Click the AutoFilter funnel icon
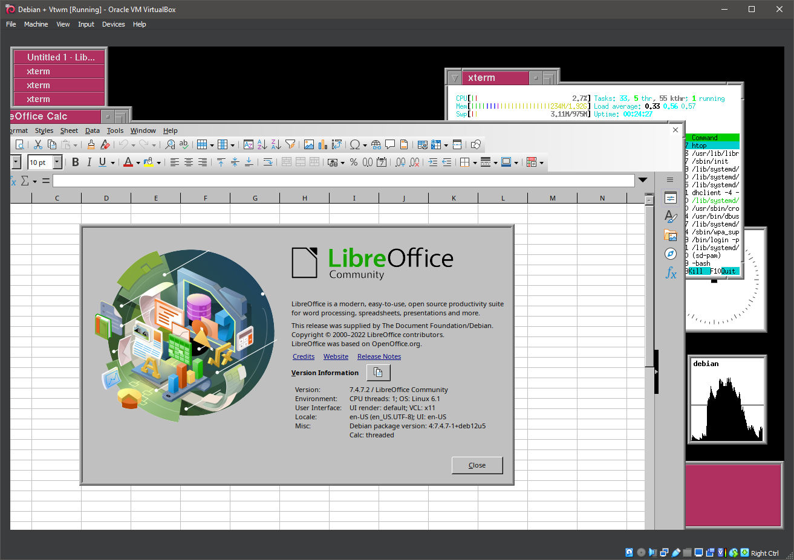794x560 pixels. (x=290, y=144)
